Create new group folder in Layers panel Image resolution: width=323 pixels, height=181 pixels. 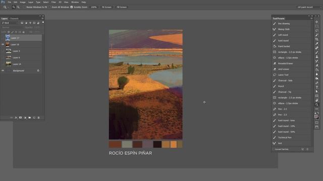point(30,118)
